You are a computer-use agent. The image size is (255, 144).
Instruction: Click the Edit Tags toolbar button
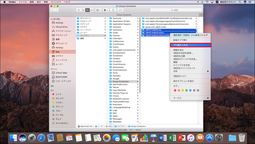tap(121, 10)
